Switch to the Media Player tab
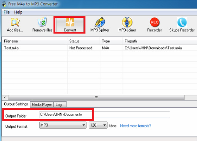Viewport: 197px width, 141px height. (x=42, y=104)
